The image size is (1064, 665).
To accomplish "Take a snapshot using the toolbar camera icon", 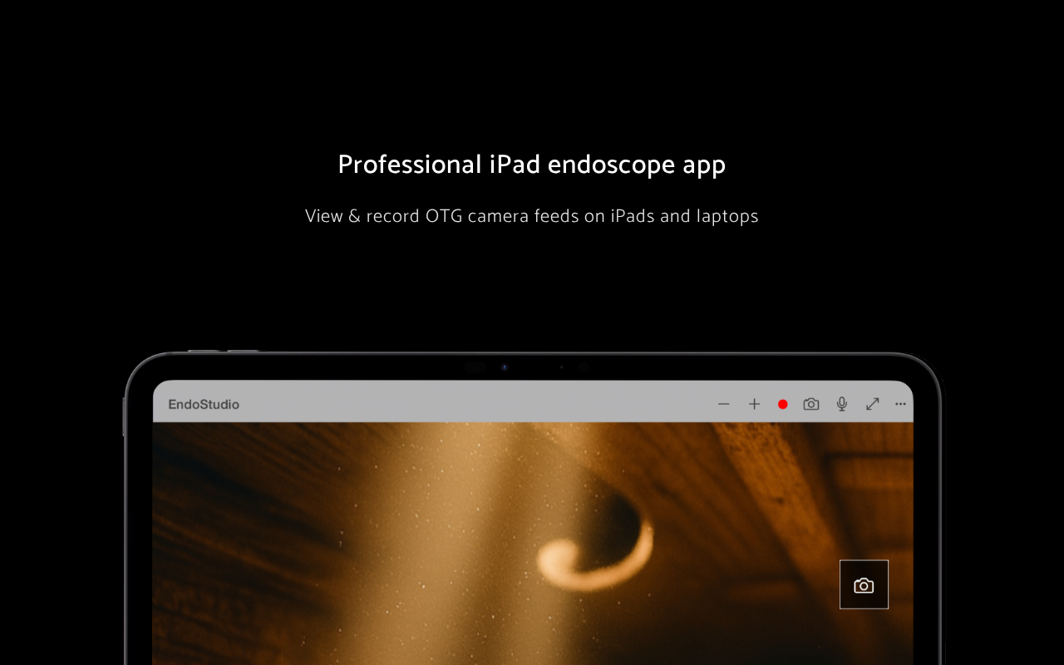I will point(811,404).
